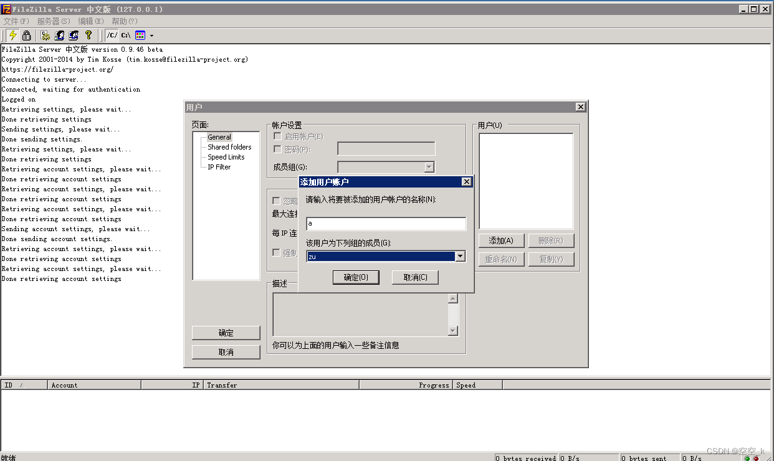Click 复制(Y) button
This screenshot has height=461, width=774.
(x=551, y=259)
